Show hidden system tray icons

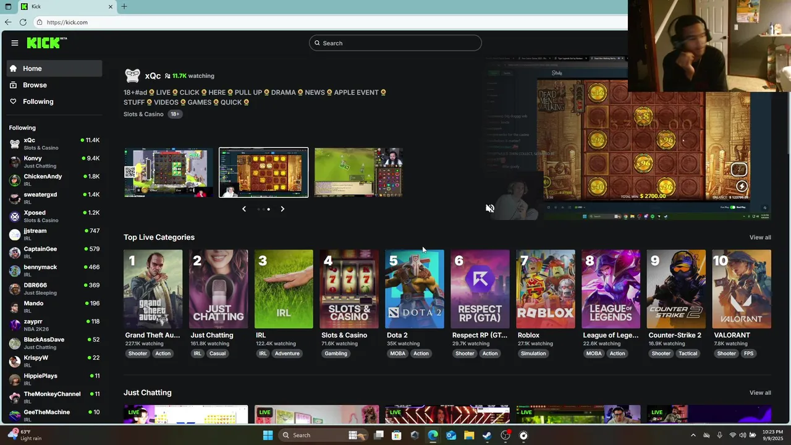tap(693, 435)
